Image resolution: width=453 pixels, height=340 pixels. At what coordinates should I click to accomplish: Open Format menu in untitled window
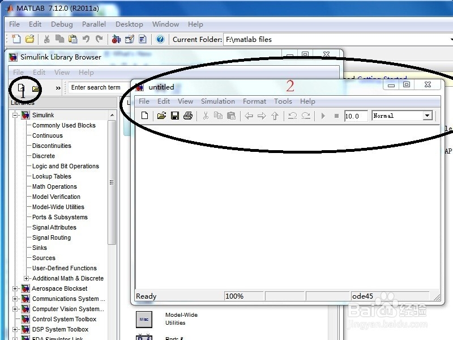click(x=254, y=101)
